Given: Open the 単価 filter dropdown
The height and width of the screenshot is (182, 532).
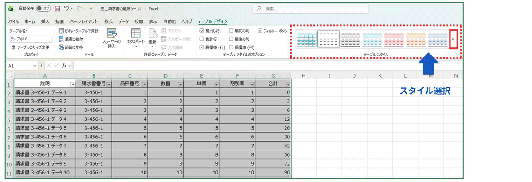Looking at the screenshot, I should click(x=216, y=84).
